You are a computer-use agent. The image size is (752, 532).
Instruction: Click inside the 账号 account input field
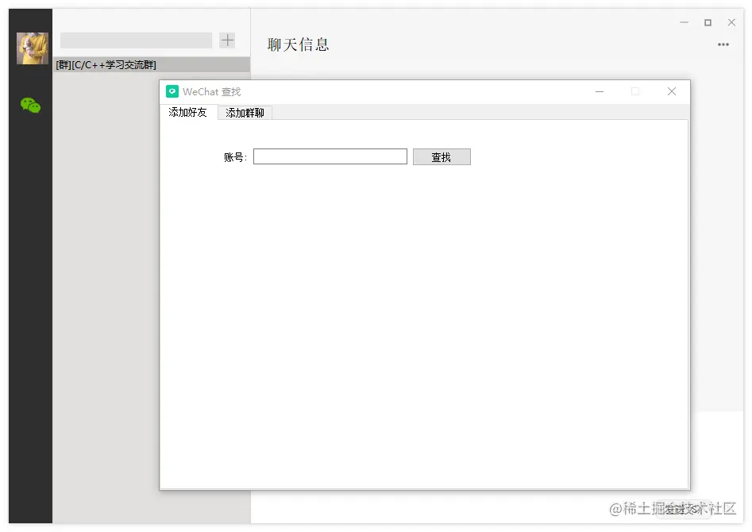(329, 156)
